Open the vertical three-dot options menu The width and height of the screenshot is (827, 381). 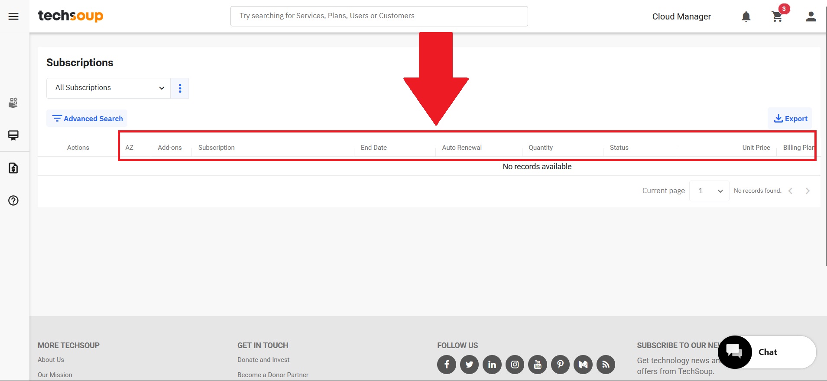click(180, 88)
